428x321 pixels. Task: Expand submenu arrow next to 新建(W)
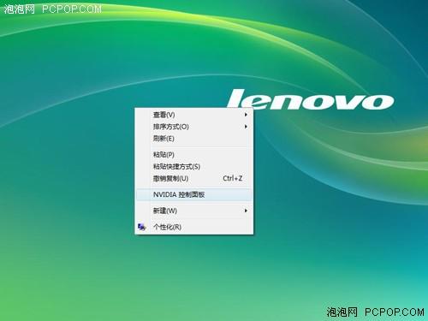click(246, 211)
